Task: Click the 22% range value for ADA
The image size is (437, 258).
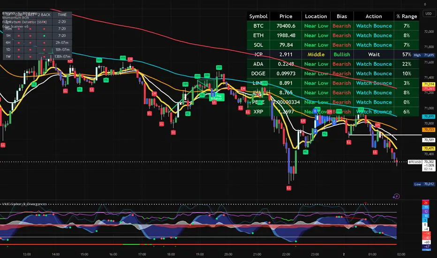Action: (407, 64)
